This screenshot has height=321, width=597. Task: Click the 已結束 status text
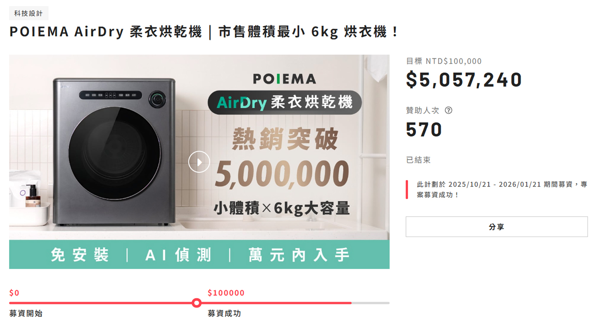click(418, 160)
